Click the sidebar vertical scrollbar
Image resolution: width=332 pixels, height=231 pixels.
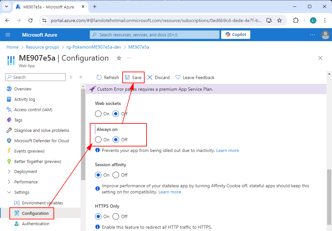pyautogui.click(x=83, y=134)
